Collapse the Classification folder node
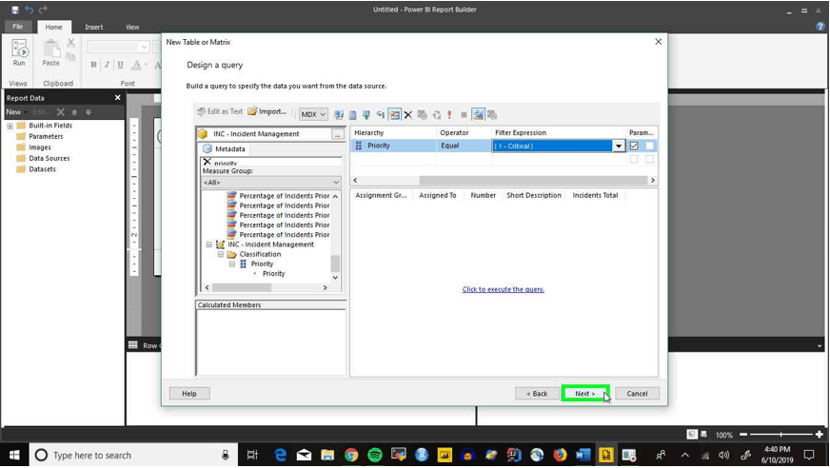Image resolution: width=830 pixels, height=468 pixels. (x=221, y=254)
